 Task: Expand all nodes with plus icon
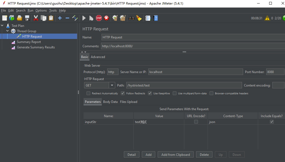tap(60, 18)
